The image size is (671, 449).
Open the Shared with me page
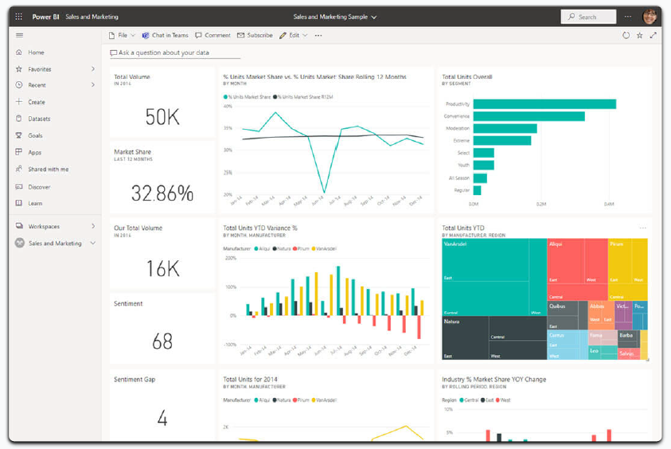(48, 169)
